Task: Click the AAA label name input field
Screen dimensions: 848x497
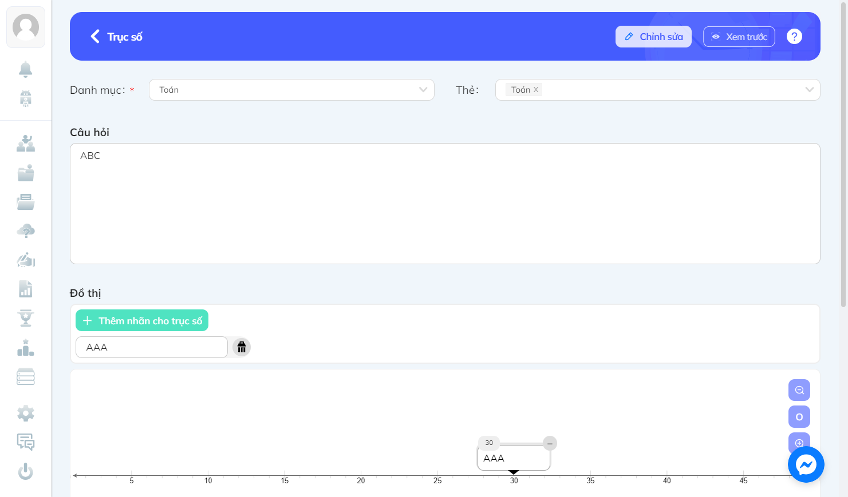Action: tap(152, 347)
